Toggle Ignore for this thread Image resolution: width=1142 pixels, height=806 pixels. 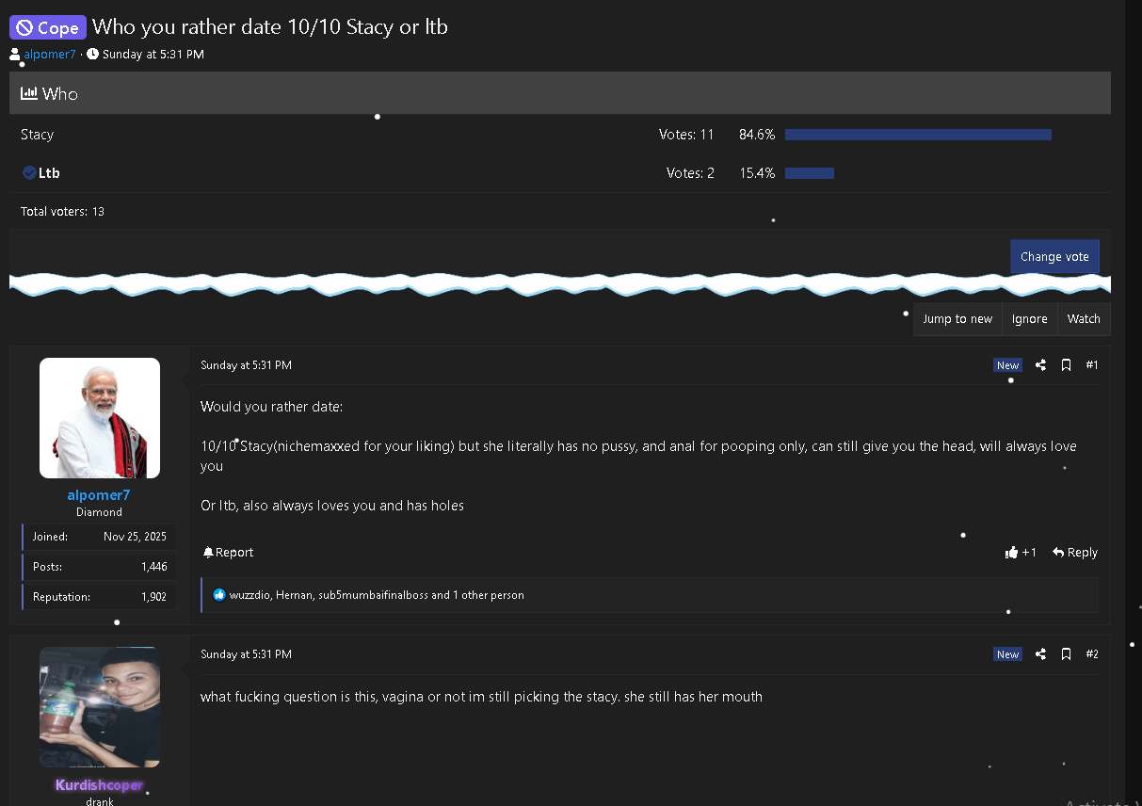coord(1029,319)
